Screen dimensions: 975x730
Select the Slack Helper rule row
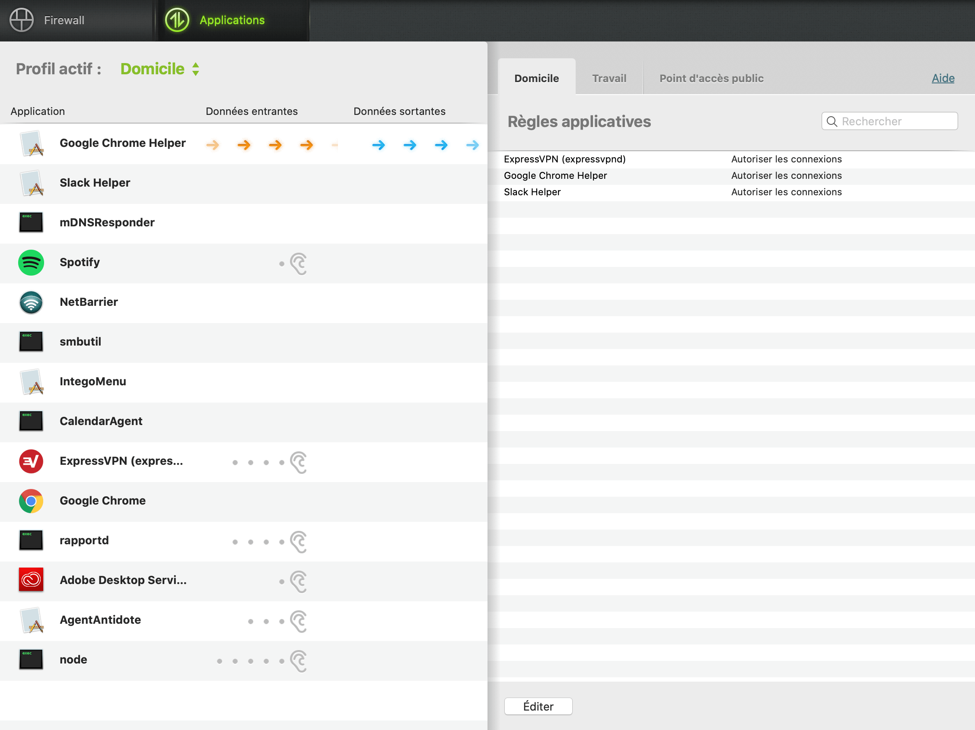[x=731, y=192]
